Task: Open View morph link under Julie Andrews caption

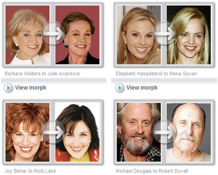Action: tap(31, 87)
